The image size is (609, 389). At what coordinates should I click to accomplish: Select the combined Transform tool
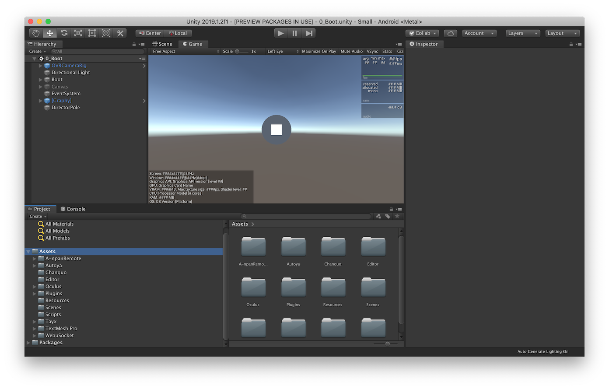[106, 33]
